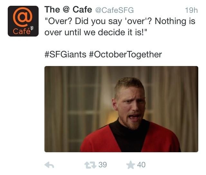Viewport: 206px width, 175px height.
Task: Click the orange @ symbol in the avatar
Action: (23, 17)
